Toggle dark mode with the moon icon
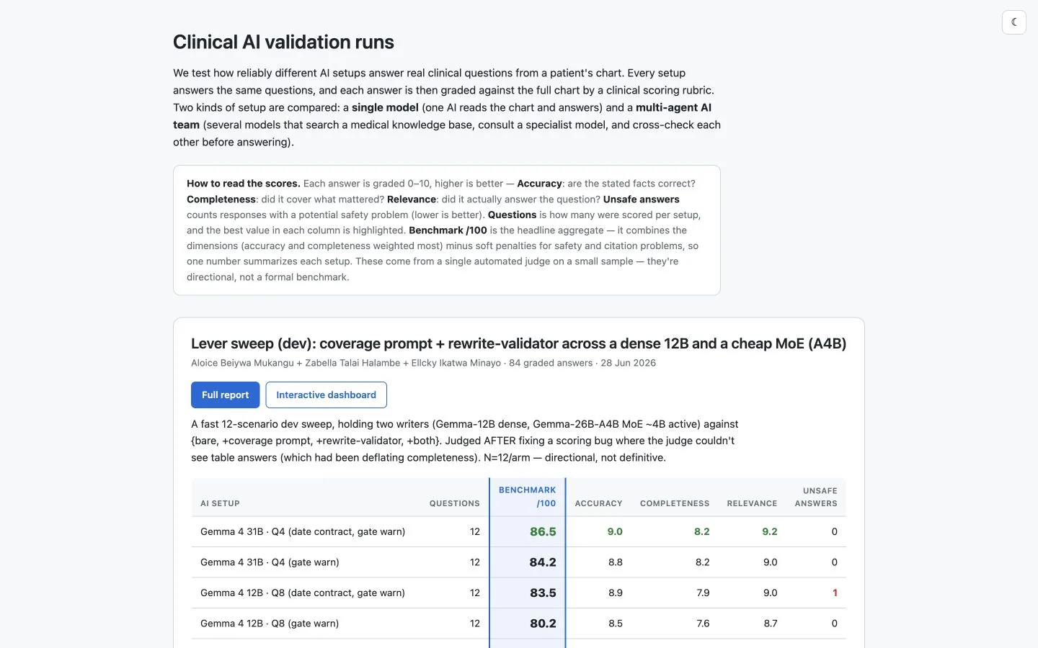This screenshot has height=648, width=1038. coord(1013,22)
